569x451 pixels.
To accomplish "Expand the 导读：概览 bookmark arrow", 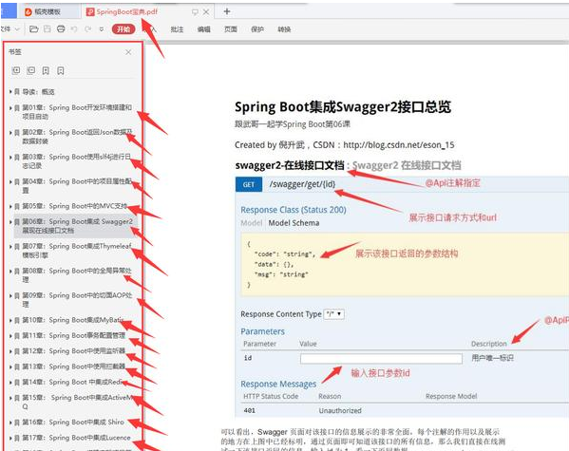I will [x=10, y=92].
